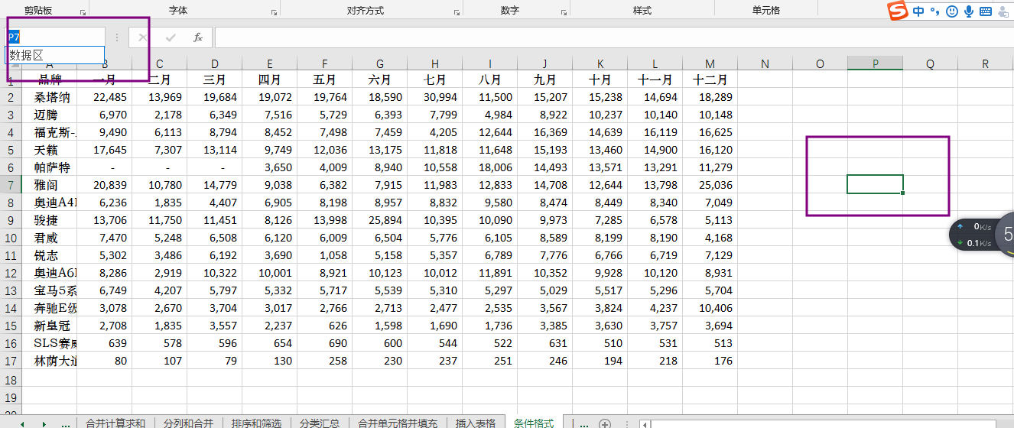Viewport: 1014px width, 428px height.
Task: Click the 骏捷 brand cell
Action: pos(50,220)
